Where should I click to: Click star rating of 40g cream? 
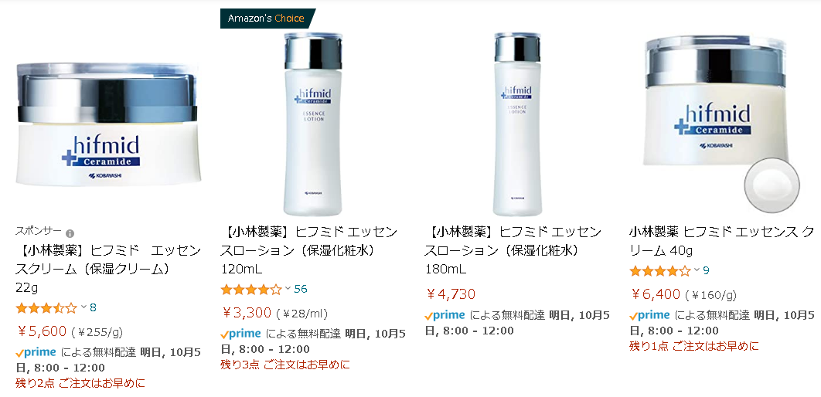point(659,270)
